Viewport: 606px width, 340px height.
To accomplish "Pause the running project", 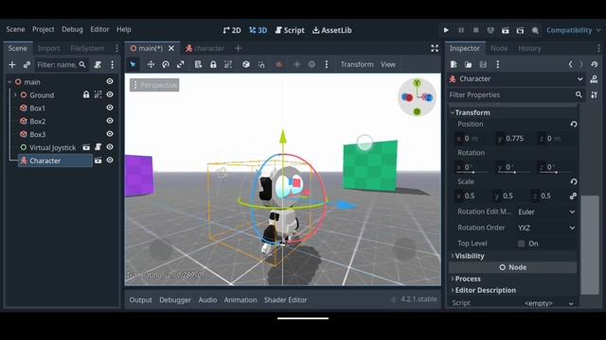I will [461, 30].
